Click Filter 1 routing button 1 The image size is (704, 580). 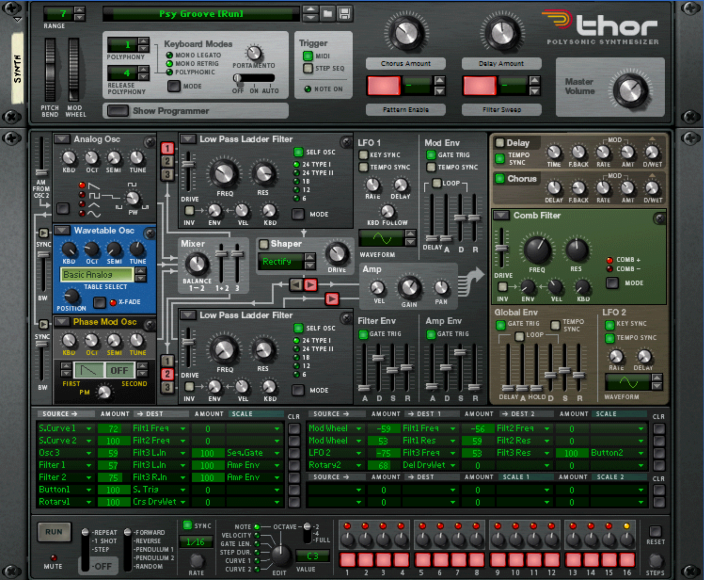(168, 148)
